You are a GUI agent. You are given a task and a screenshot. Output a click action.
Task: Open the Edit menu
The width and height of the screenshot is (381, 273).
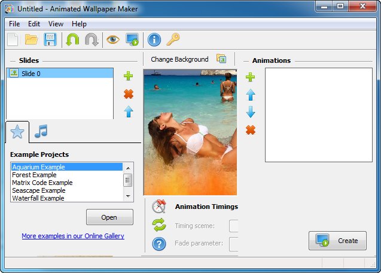click(34, 24)
